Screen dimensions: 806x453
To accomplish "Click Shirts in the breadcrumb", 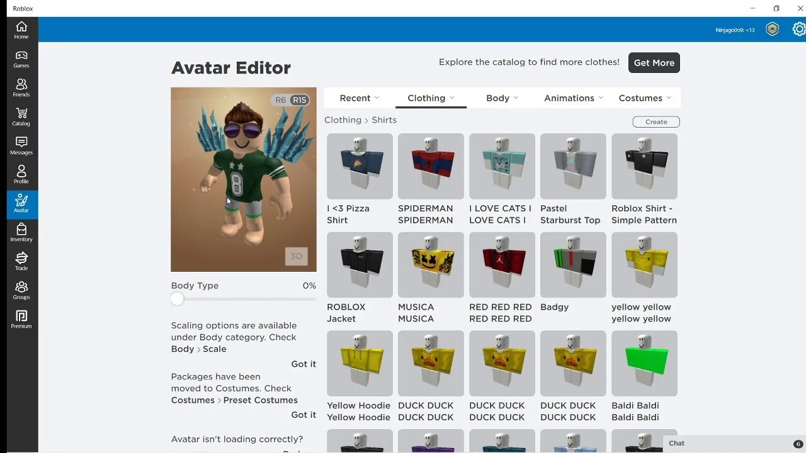I will click(384, 120).
